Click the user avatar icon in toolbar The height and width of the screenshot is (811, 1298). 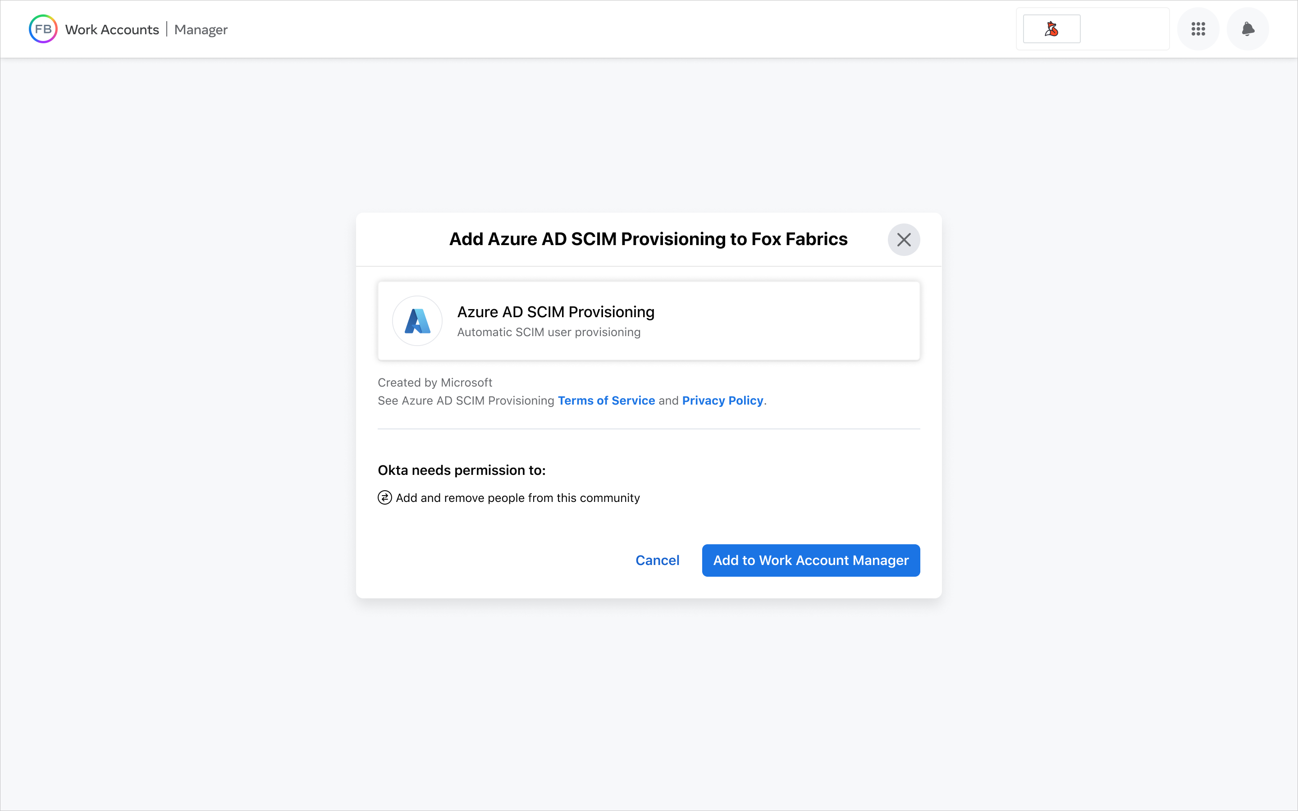point(1051,29)
